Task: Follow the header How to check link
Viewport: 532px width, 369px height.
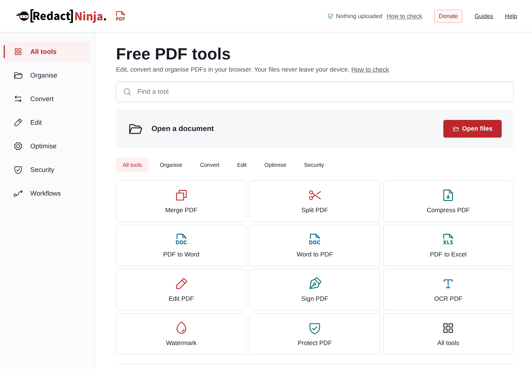Action: tap(404, 16)
